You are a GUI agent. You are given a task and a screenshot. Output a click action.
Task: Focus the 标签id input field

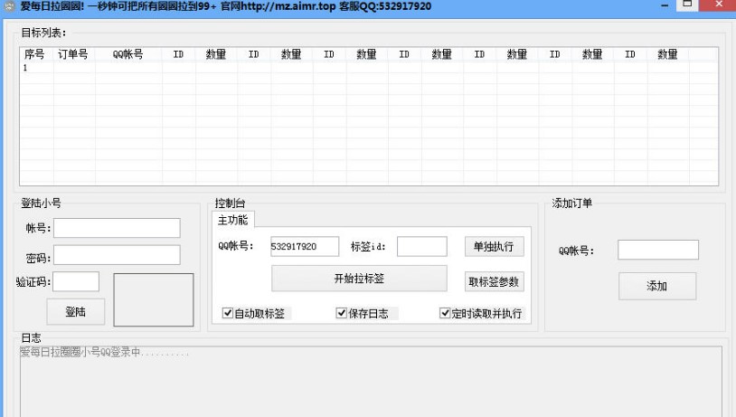(x=422, y=247)
